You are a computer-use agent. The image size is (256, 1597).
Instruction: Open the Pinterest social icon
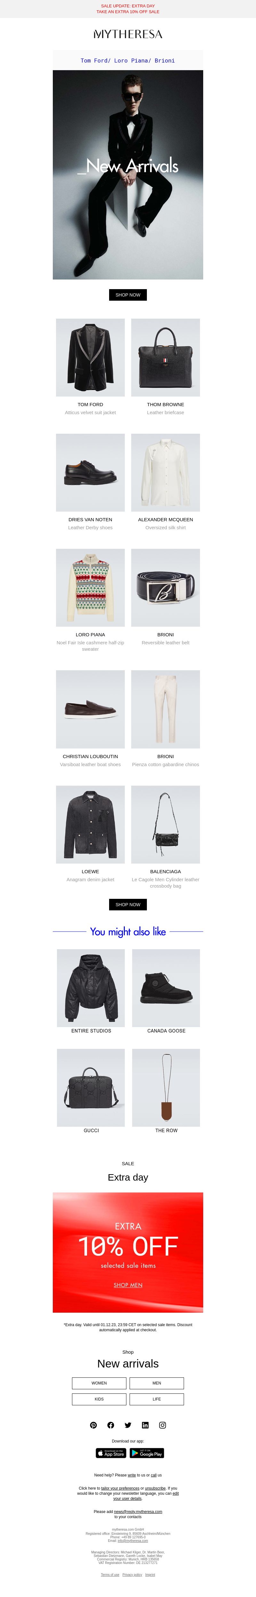(93, 1425)
